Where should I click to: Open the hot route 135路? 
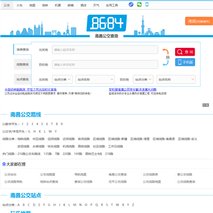(47, 154)
